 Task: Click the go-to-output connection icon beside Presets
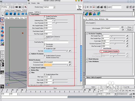(x=123, y=30)
